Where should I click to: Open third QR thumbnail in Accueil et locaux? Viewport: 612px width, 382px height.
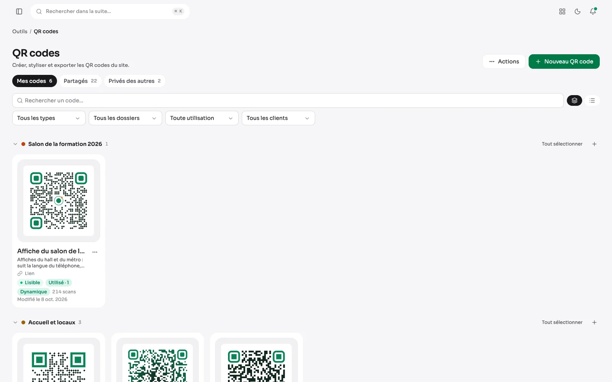(256, 360)
